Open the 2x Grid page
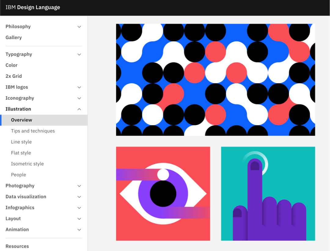 [x=14, y=76]
